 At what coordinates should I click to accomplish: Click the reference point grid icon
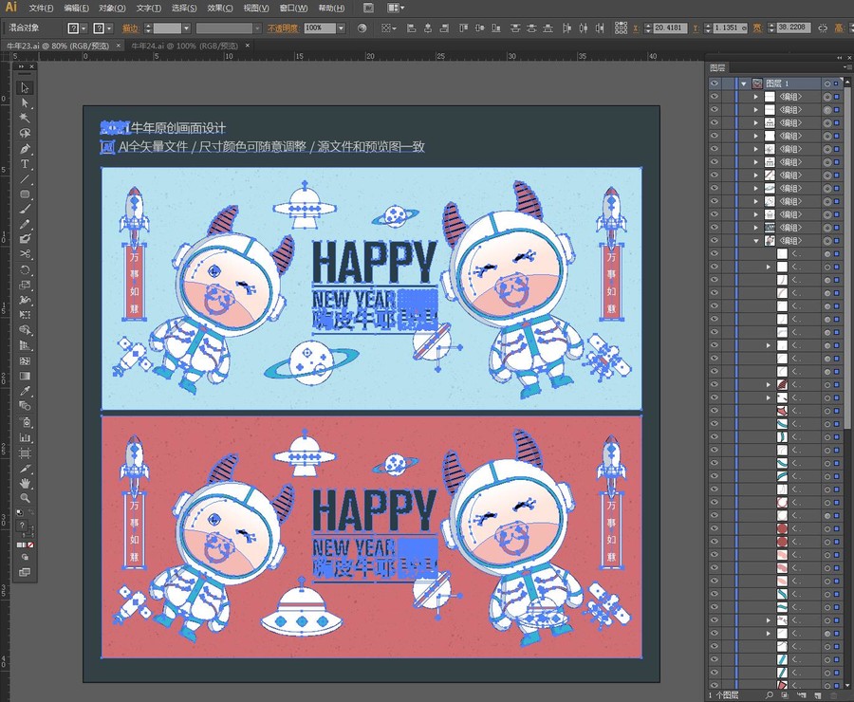(621, 28)
